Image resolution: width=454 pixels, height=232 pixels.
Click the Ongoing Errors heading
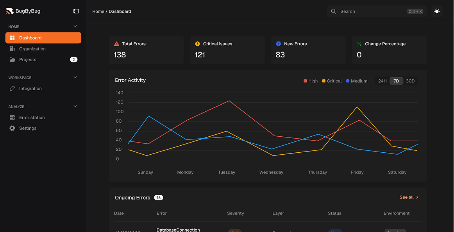coord(132,198)
